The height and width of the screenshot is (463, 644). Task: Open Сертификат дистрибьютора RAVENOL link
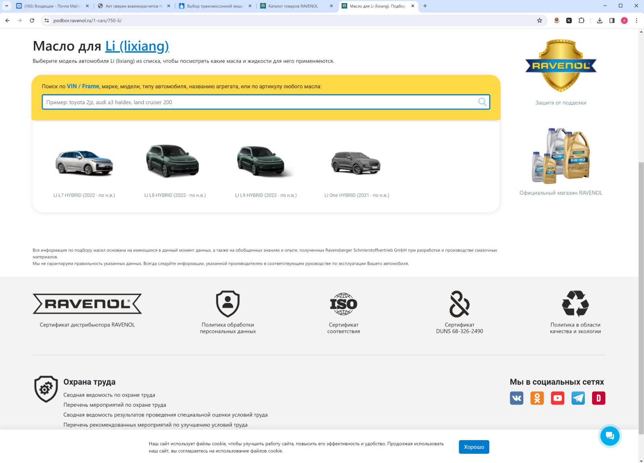pos(87,325)
